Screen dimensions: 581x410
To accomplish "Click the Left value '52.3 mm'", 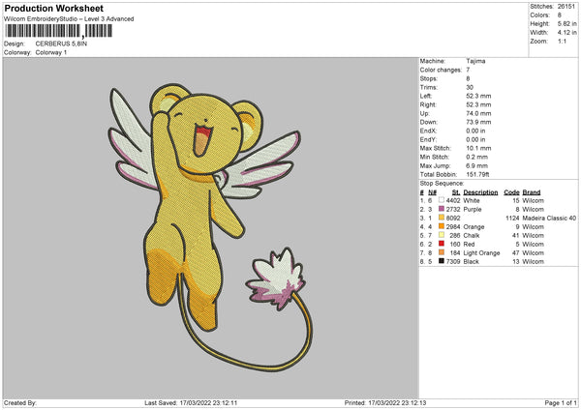I will coord(478,96).
